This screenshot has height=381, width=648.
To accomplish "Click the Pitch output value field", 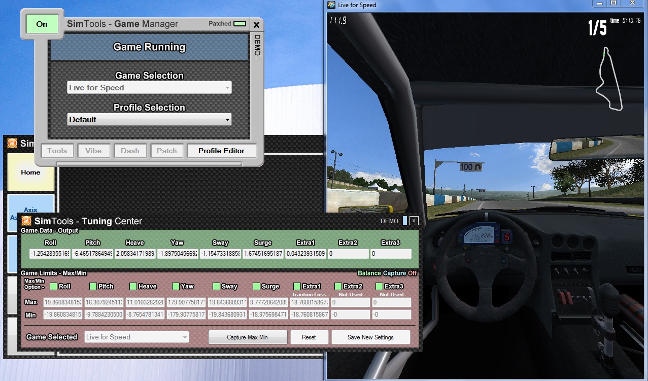I will [92, 254].
